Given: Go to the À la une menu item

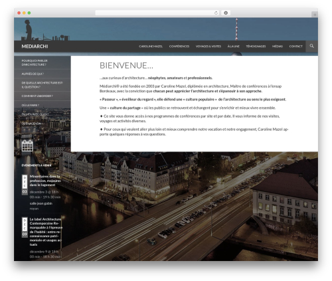Looking at the screenshot, I should [234, 47].
